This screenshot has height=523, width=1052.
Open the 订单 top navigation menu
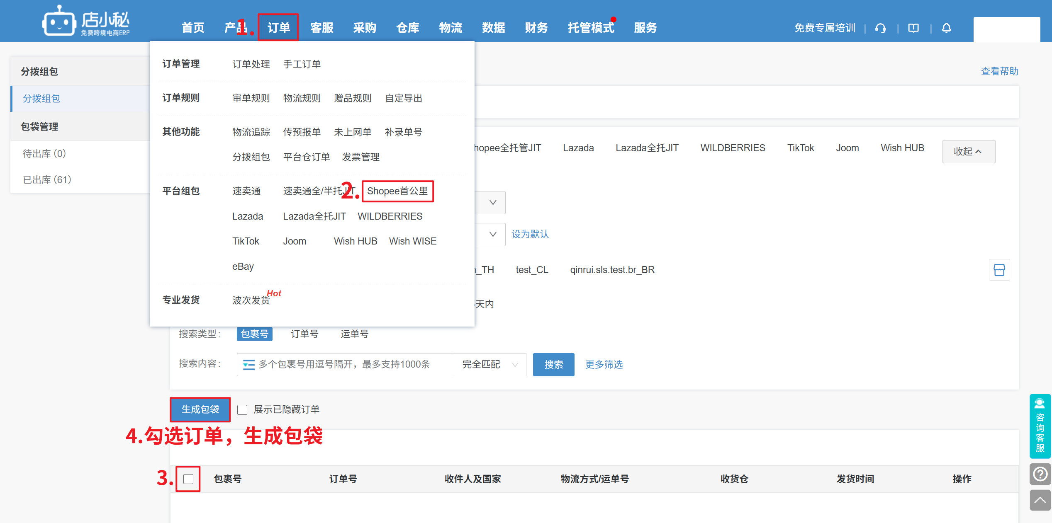click(278, 28)
